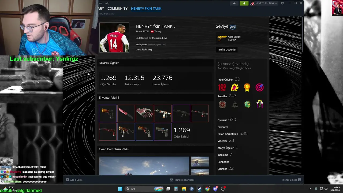Image resolution: width=343 pixels, height=193 pixels.
Task: Click the gold star ribbon award icon
Action: (247, 87)
